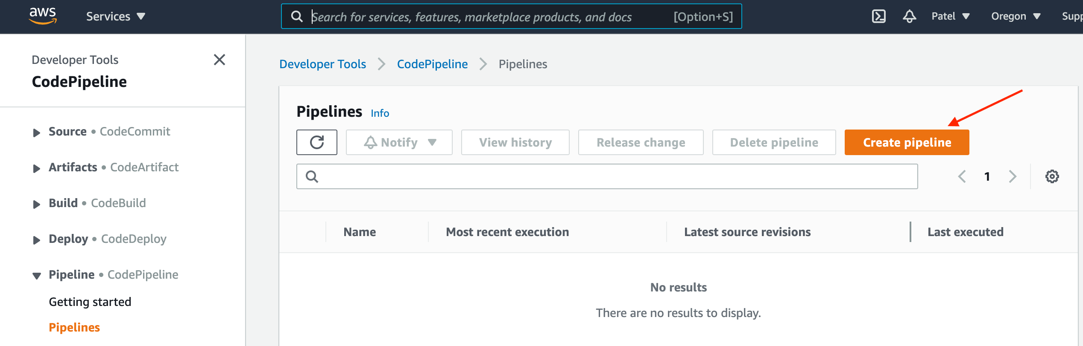Click Last executed column header
Viewport: 1083px width, 346px height.
pos(965,232)
